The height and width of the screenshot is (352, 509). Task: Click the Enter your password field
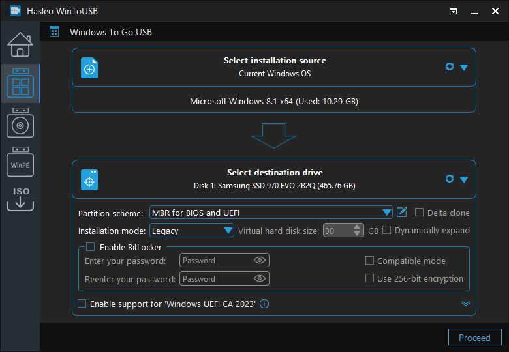[224, 260]
